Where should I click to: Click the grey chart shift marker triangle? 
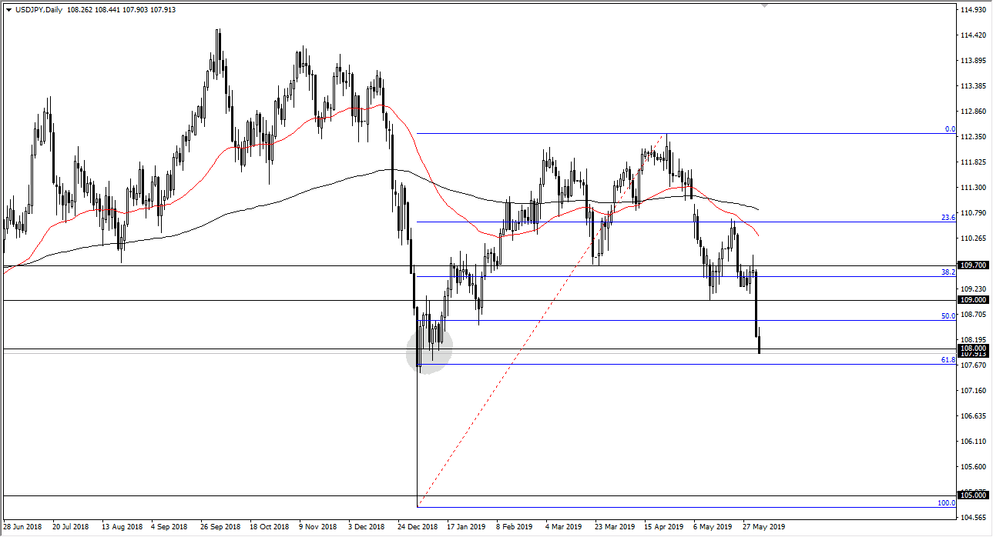[763, 5]
